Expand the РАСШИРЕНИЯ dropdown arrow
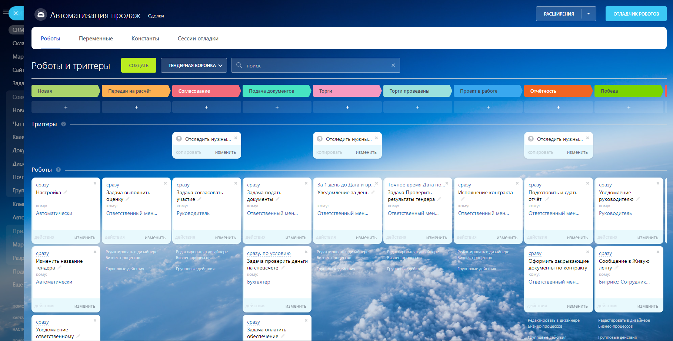Image resolution: width=673 pixels, height=341 pixels. tap(589, 14)
